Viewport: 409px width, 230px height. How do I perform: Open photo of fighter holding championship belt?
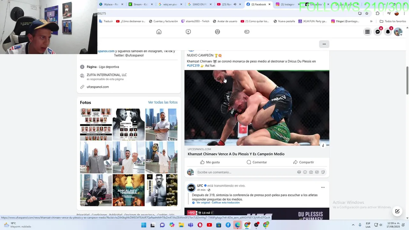tap(161, 157)
